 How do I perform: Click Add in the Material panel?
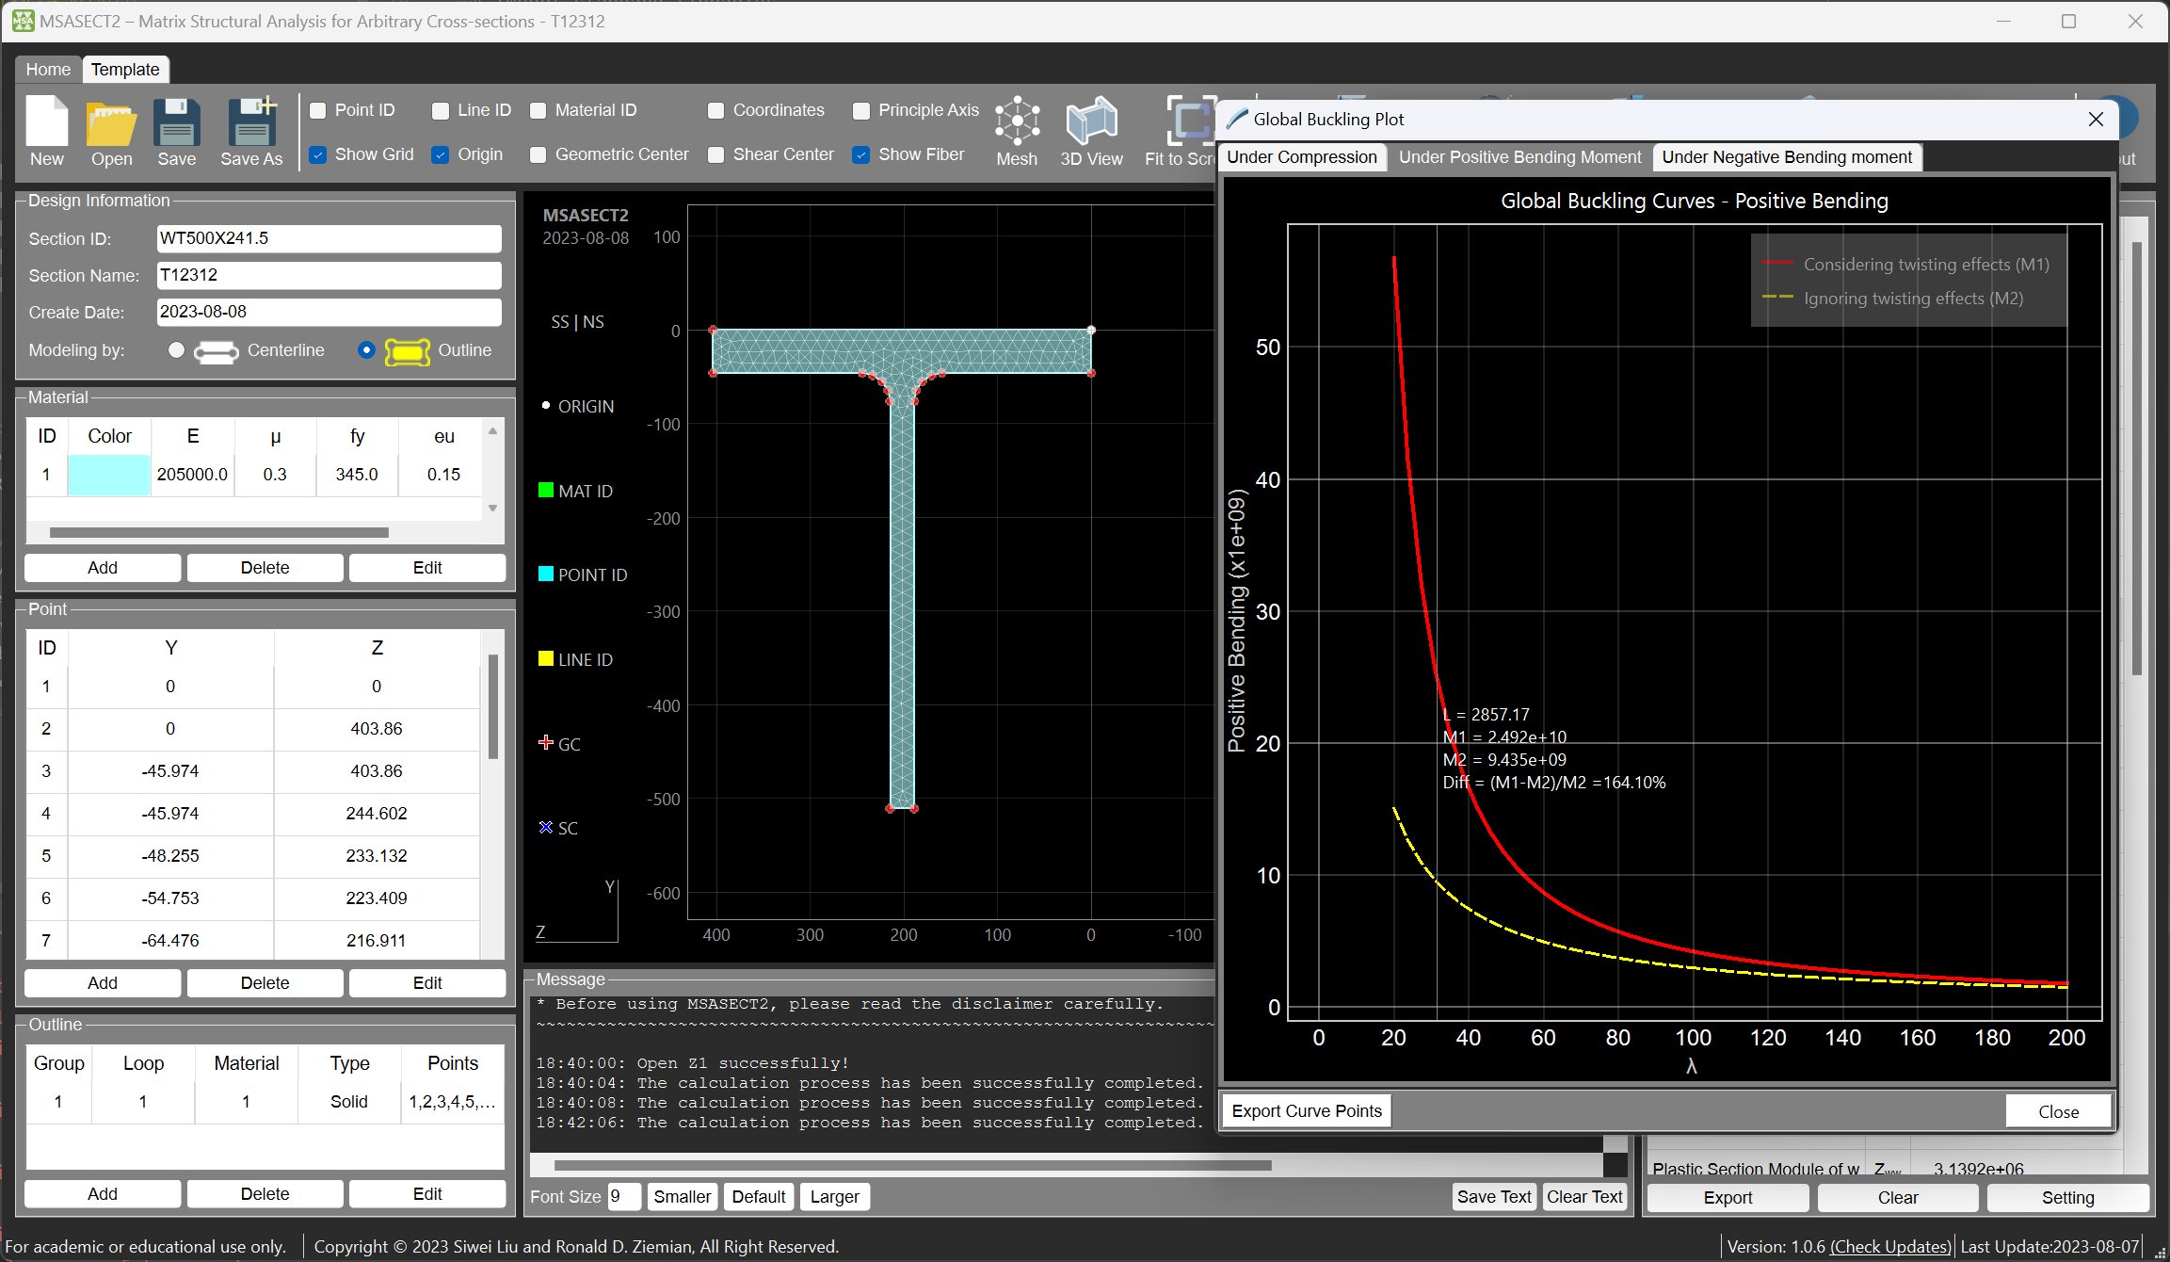pyautogui.click(x=103, y=567)
